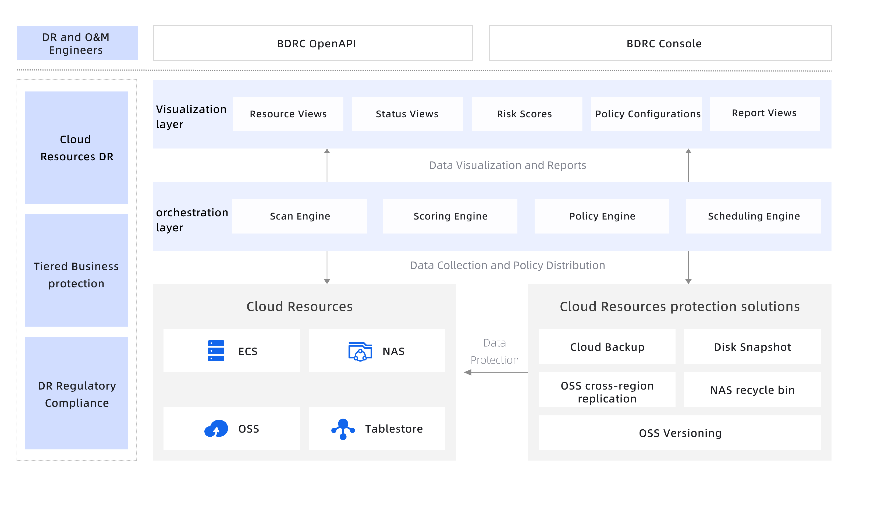Click the right upward arrow under Policy Configurations
Screen dimensions: 881x509
pyautogui.click(x=688, y=165)
